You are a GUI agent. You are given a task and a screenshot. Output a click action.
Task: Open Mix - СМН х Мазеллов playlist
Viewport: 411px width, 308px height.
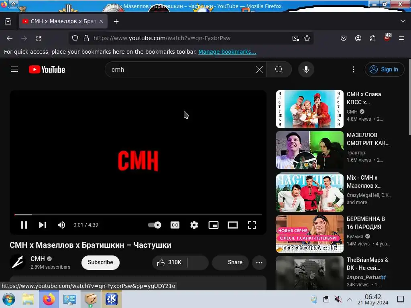pyautogui.click(x=309, y=193)
